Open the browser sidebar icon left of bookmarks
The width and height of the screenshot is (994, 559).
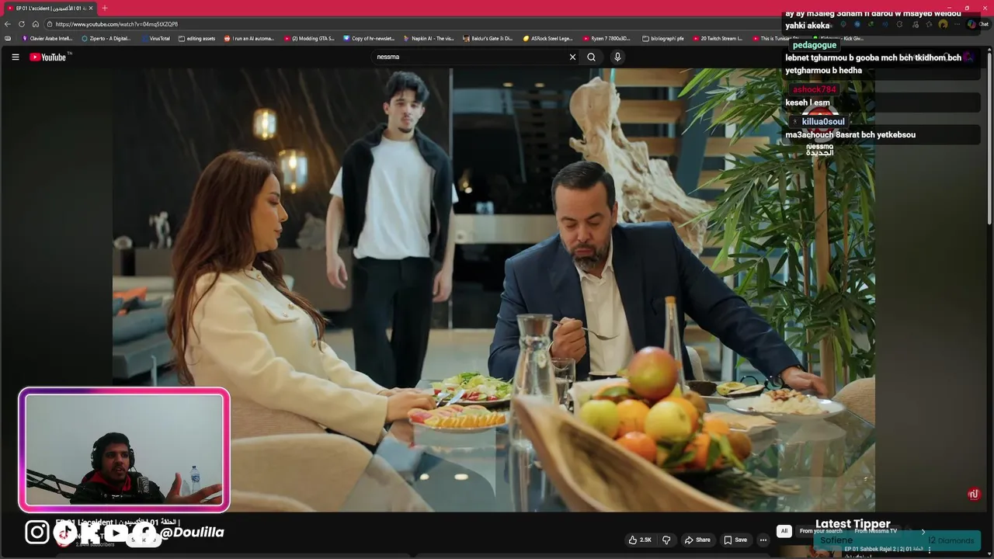(8, 38)
